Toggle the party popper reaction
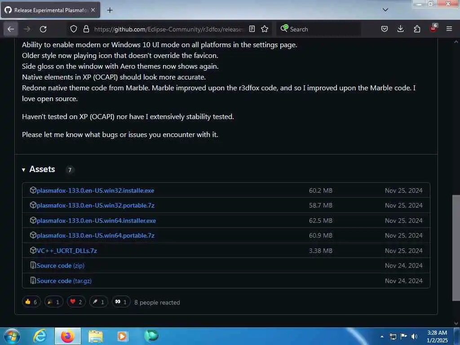Viewport: 460px width, 345px height. [54, 302]
